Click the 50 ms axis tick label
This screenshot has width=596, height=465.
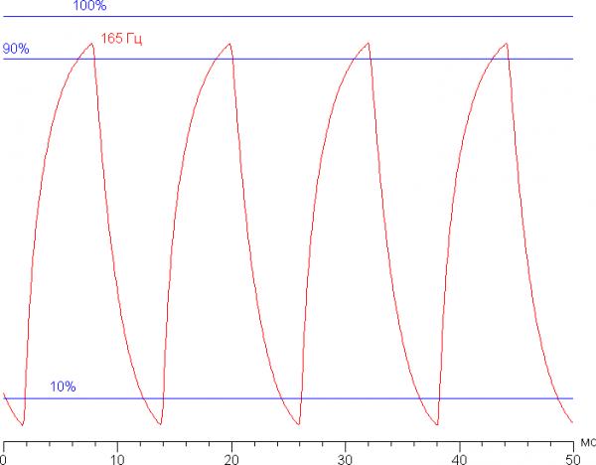[572, 459]
